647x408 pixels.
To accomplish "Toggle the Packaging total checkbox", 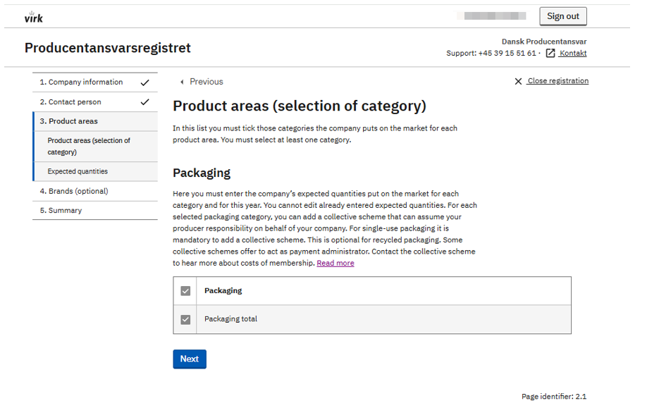I will point(186,319).
